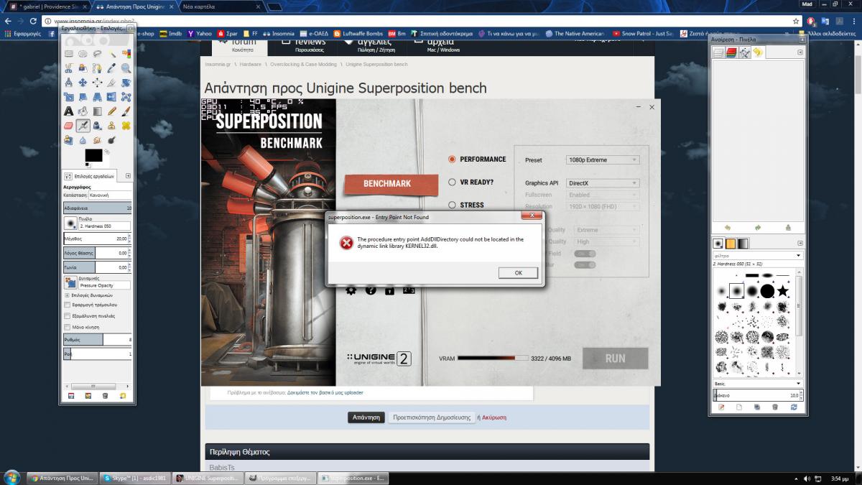Select the Bucket Fill tool
Image resolution: width=862 pixels, height=485 pixels.
pyautogui.click(x=83, y=111)
